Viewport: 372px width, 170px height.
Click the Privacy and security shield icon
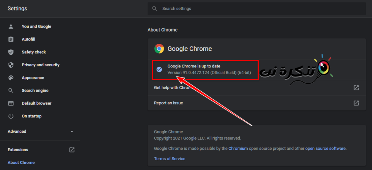(11, 65)
